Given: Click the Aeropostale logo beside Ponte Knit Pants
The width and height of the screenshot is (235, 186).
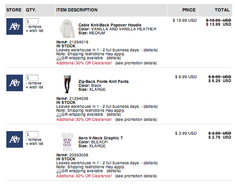Looking at the screenshot, I should click(15, 83).
